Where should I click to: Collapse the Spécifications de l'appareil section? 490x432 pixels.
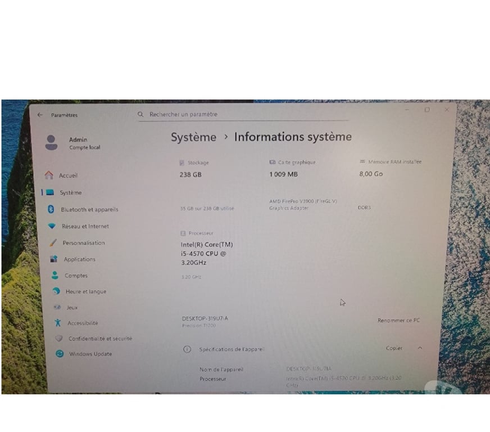point(420,348)
